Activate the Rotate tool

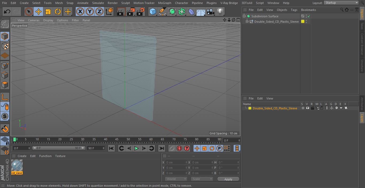pos(58,11)
